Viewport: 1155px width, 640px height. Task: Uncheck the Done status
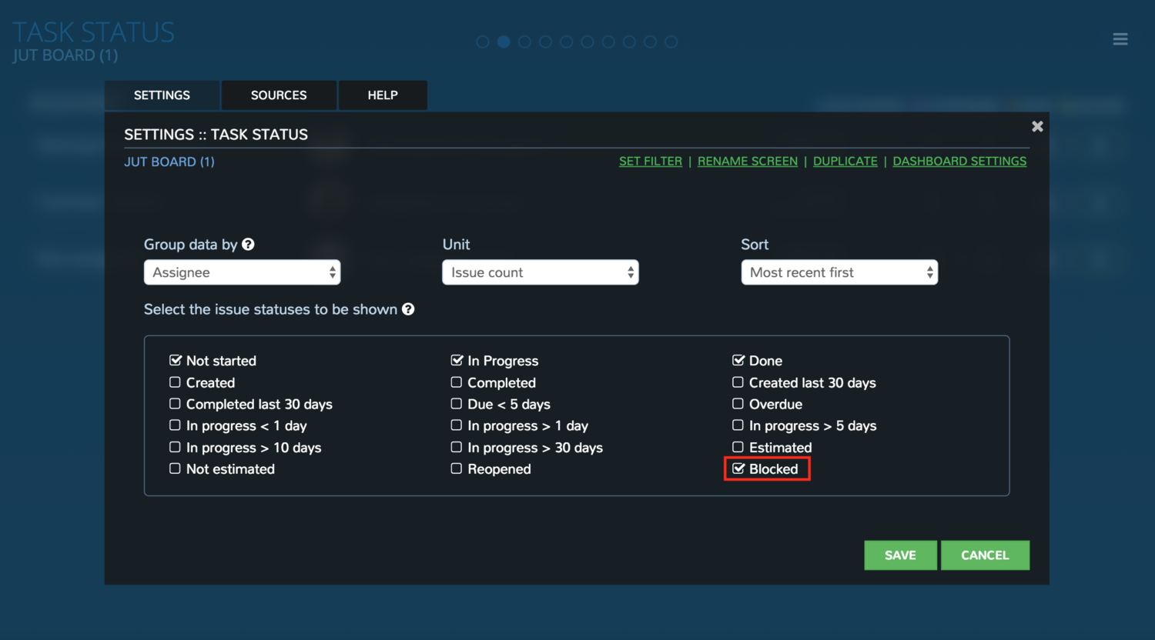coord(738,360)
